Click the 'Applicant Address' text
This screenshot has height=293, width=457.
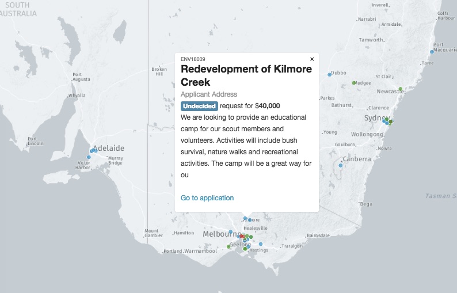[209, 94]
